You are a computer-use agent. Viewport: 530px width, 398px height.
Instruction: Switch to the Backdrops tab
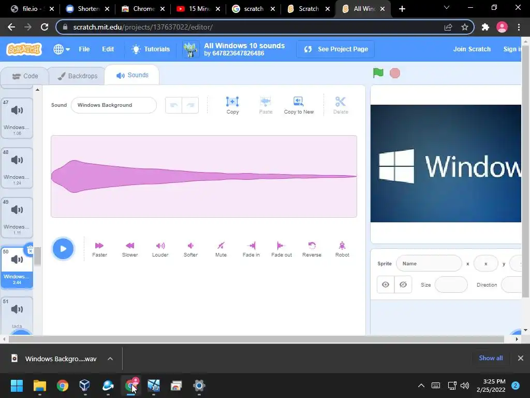(x=77, y=76)
